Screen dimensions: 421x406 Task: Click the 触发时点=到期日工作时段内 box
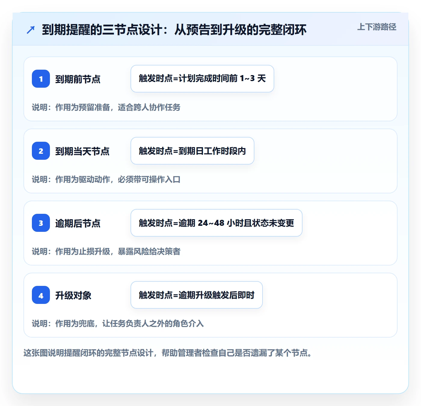coord(192,151)
